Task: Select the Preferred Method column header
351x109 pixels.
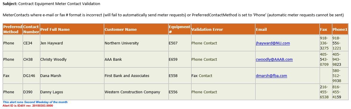Action: [13, 29]
